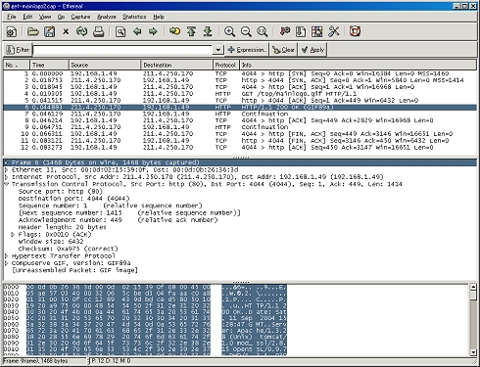Sort by the No. column header
The width and height of the screenshot is (480, 367).
tap(17, 65)
